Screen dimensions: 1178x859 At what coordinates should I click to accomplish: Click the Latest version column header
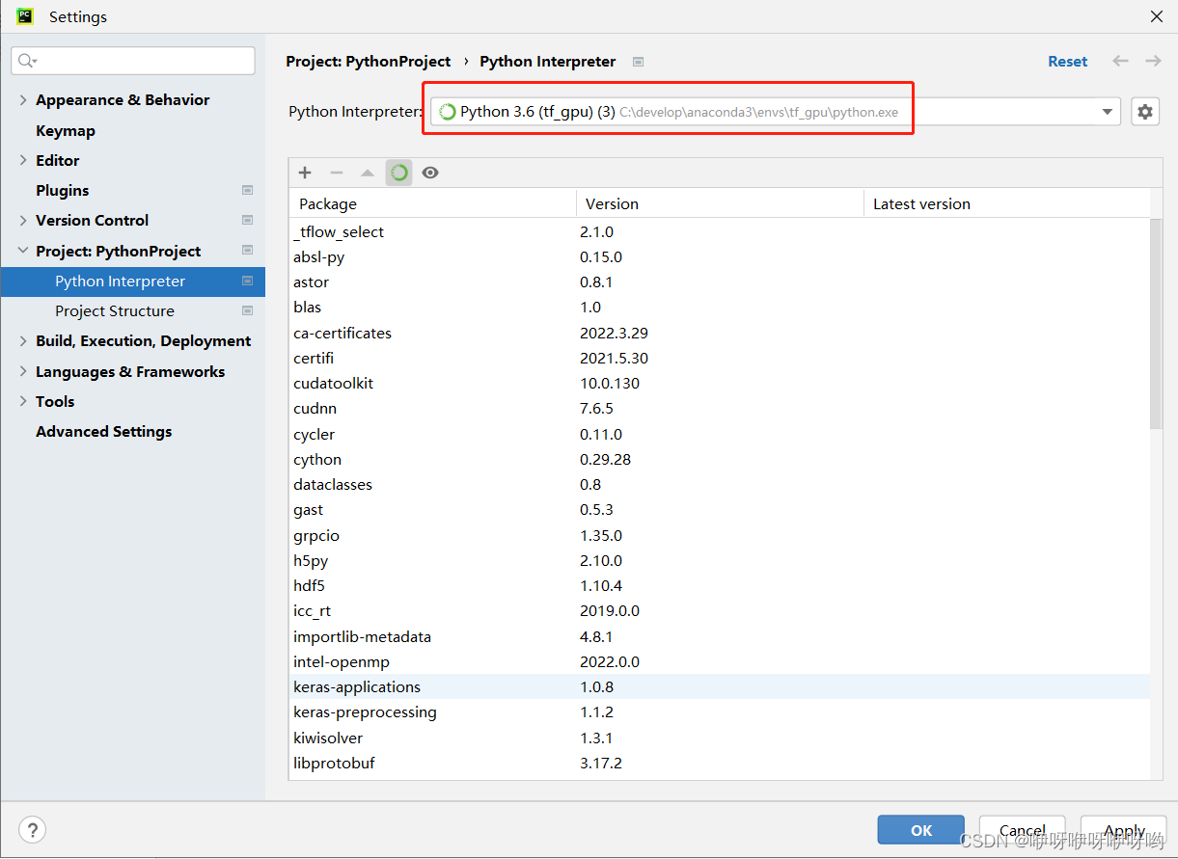pos(1007,204)
